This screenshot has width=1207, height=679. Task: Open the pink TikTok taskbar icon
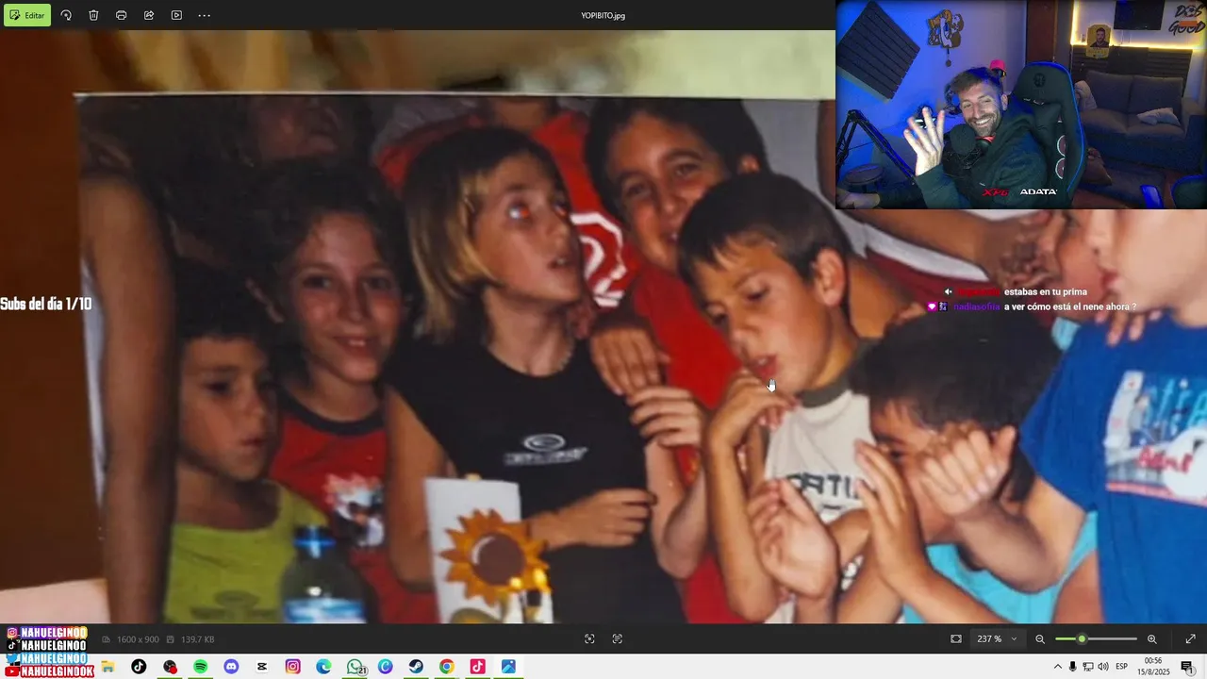coord(477,667)
